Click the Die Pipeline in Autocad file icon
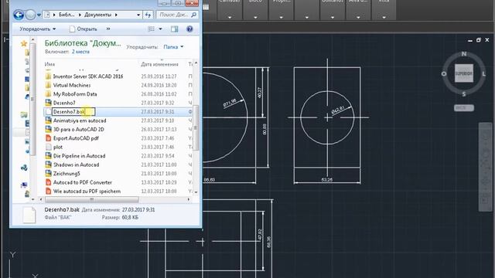 [x=48, y=156]
